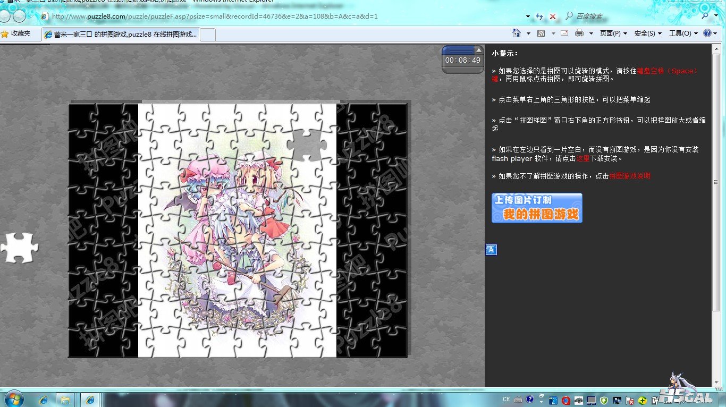Click the power plug tray icon
Image resolution: width=726 pixels, height=407 pixels.
(x=655, y=401)
